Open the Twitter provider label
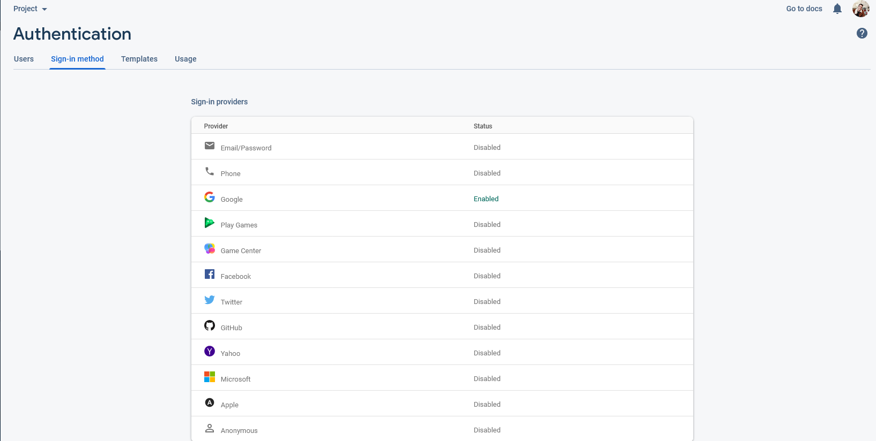Image resolution: width=876 pixels, height=441 pixels. pyautogui.click(x=232, y=302)
